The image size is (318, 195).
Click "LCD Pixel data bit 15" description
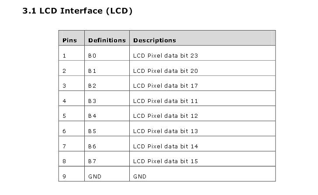166,161
